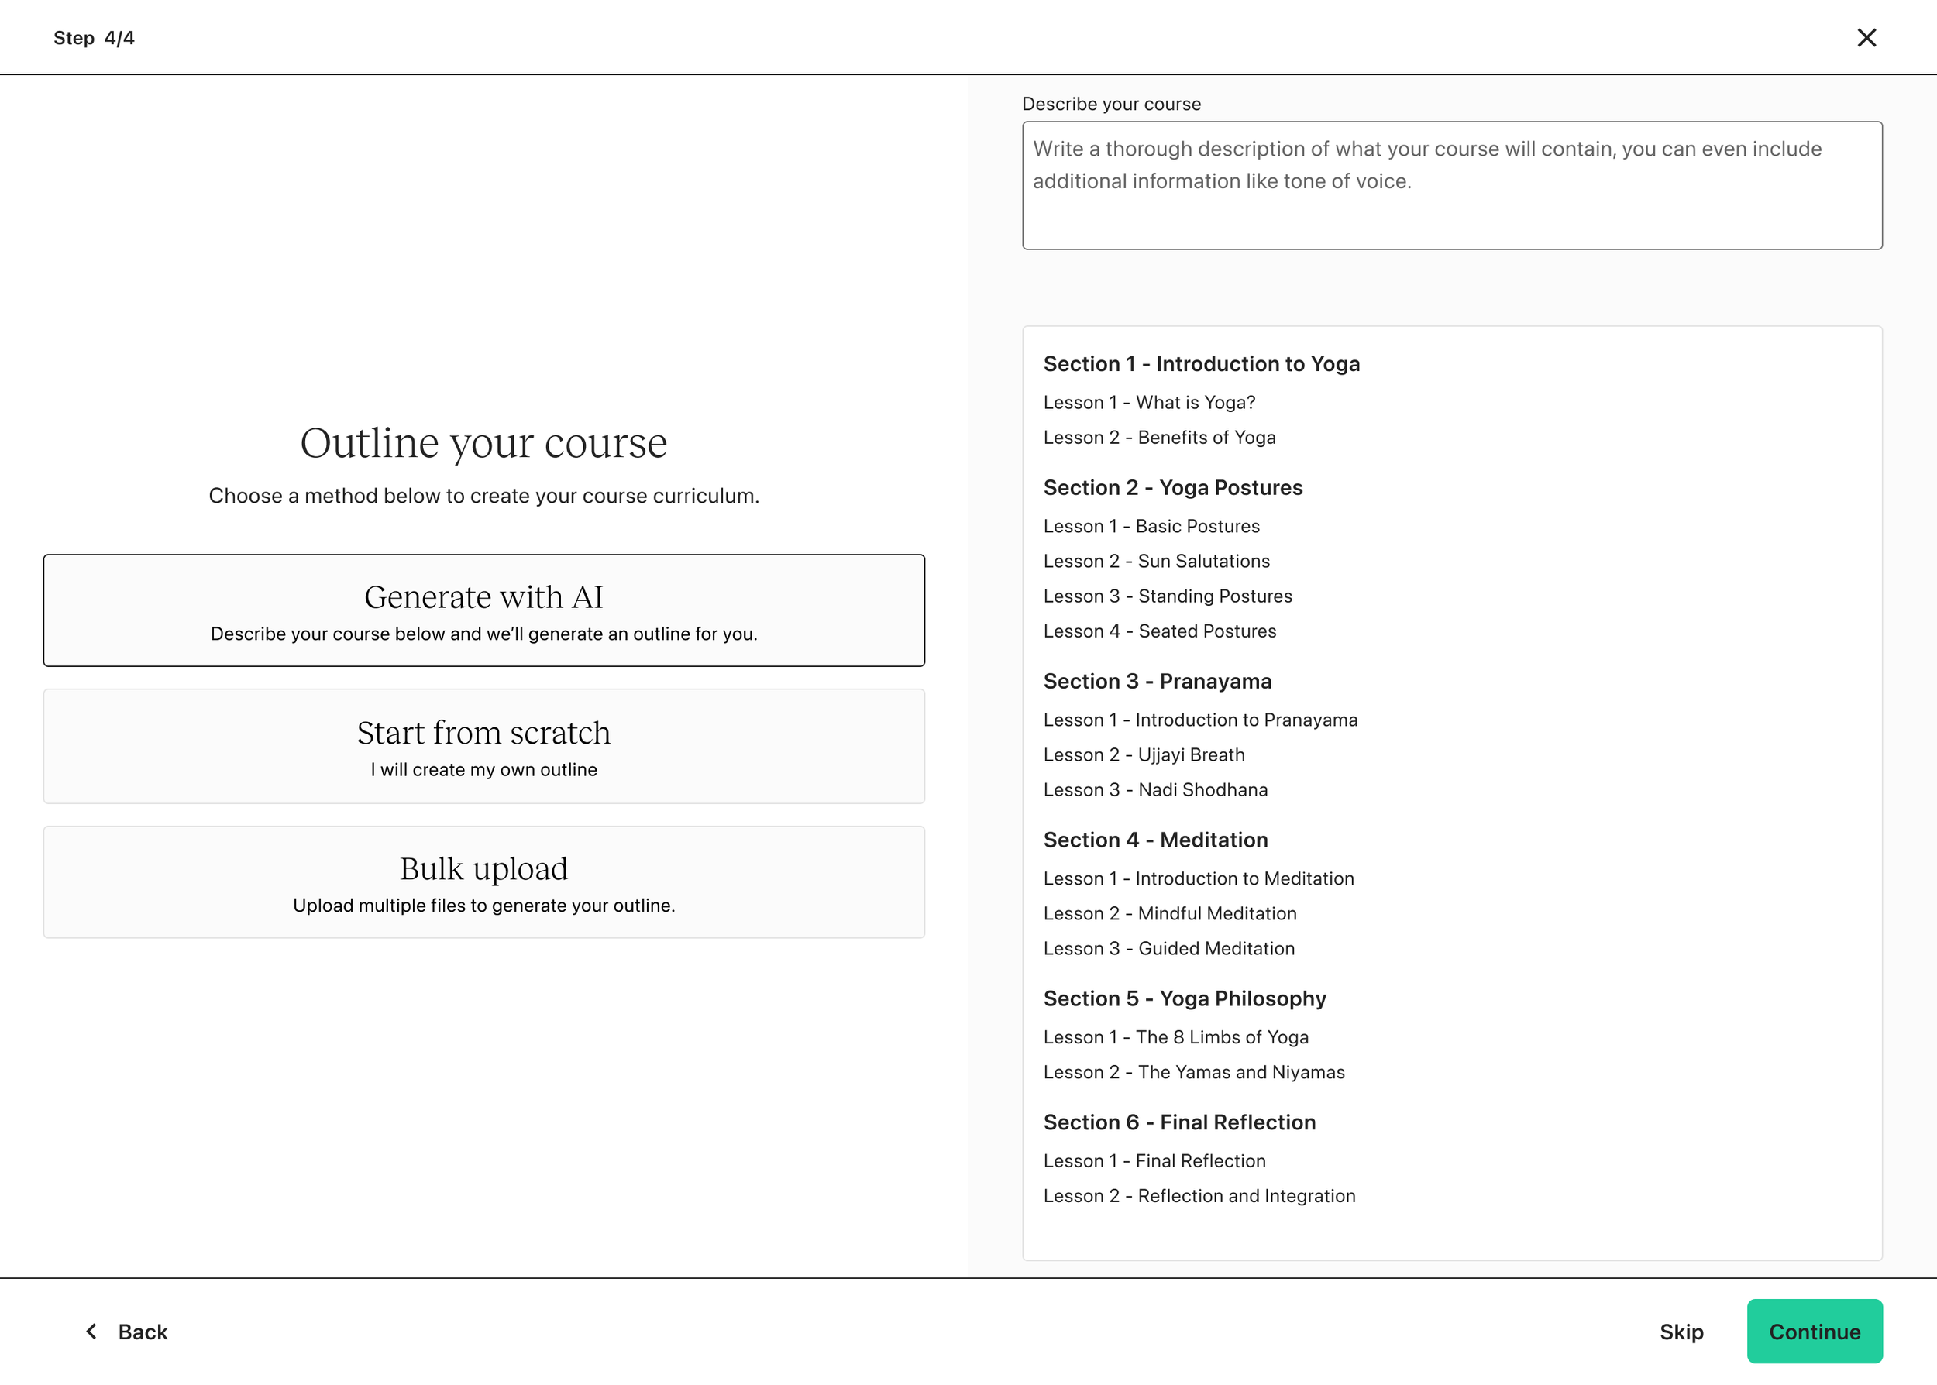Click Section 3 Pranayama heading
This screenshot has height=1385, width=1937.
pos(1158,682)
